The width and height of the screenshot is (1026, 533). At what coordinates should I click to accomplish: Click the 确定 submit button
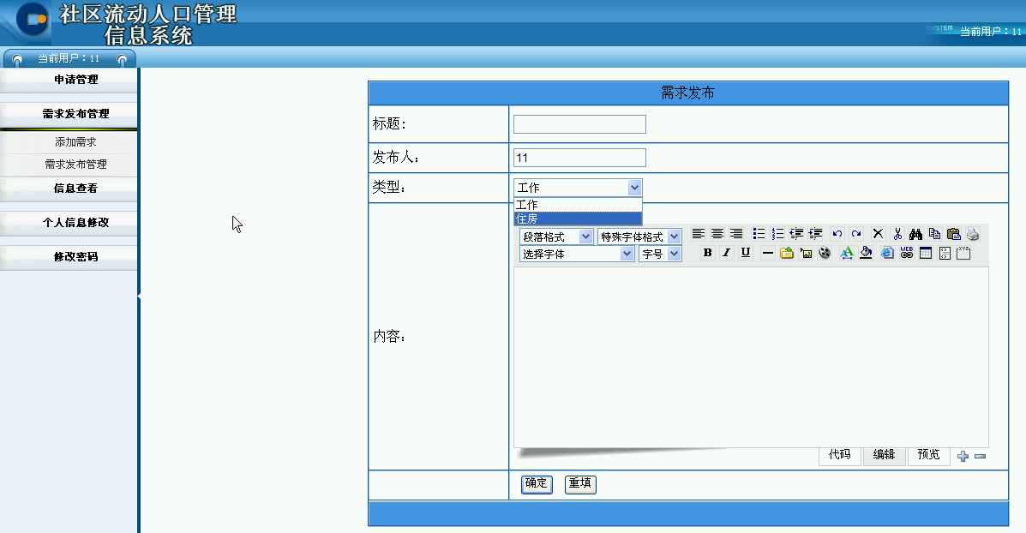[537, 483]
